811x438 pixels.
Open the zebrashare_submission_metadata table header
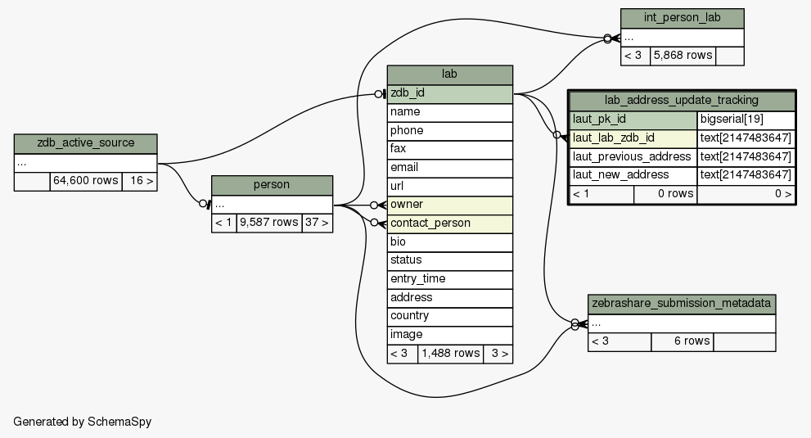pos(681,304)
